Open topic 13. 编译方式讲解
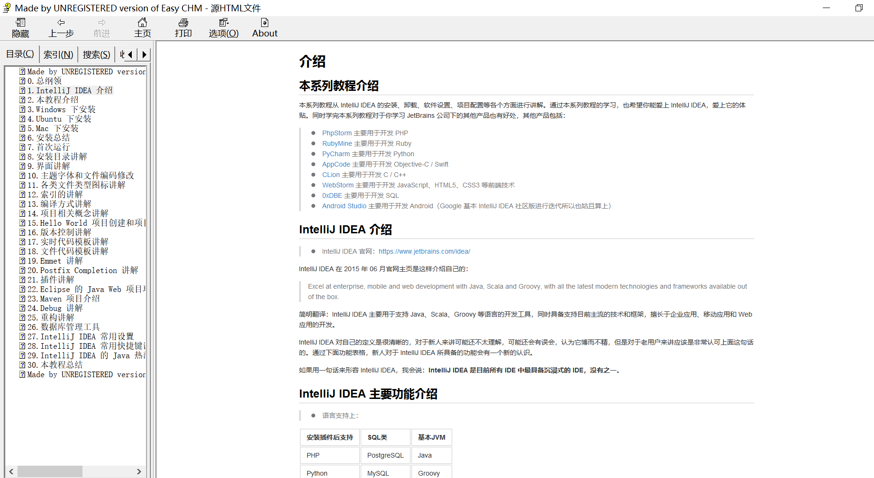Viewport: 874px width, 478px height. point(59,204)
